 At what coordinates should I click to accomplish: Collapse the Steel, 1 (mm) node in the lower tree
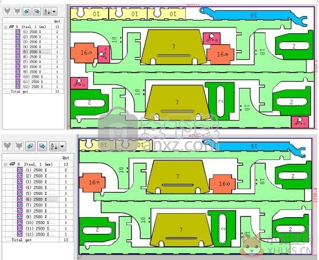click(x=6, y=164)
